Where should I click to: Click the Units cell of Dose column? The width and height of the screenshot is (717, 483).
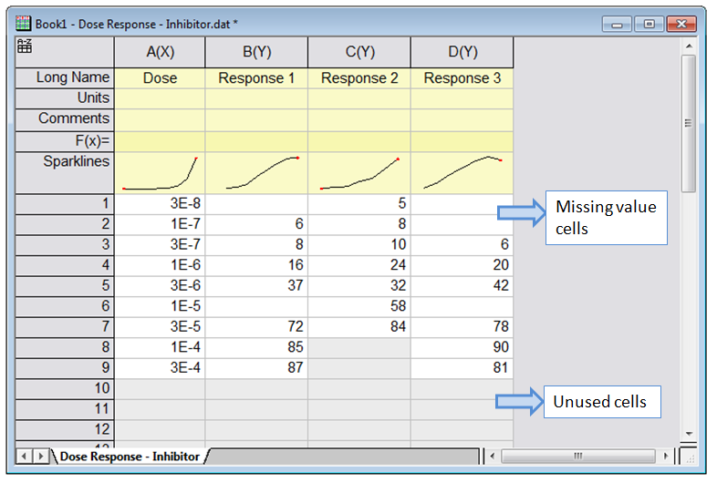[160, 98]
